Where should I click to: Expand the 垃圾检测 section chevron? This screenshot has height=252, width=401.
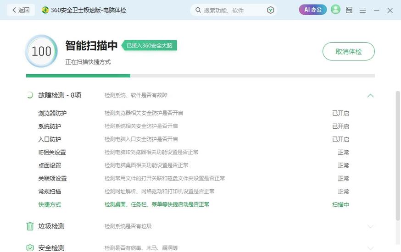(370, 226)
